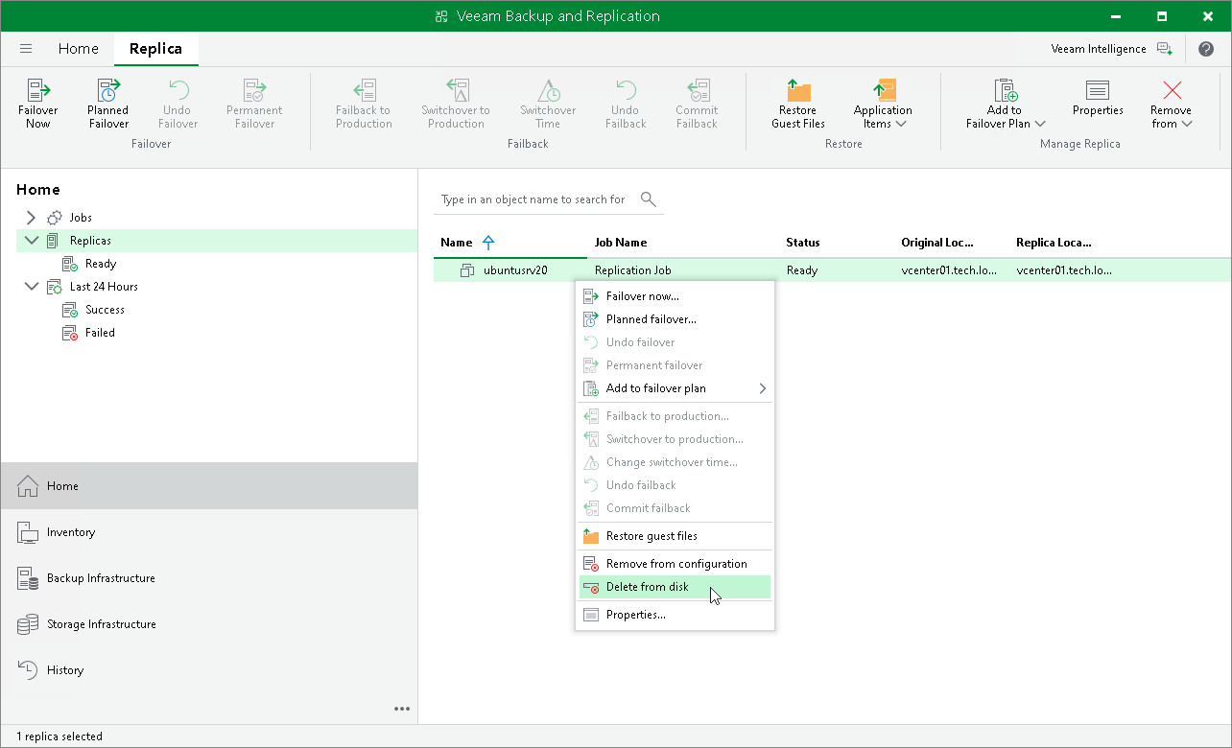The height and width of the screenshot is (748, 1232).
Task: Choose Planned failover from context menu
Action: pos(675,319)
